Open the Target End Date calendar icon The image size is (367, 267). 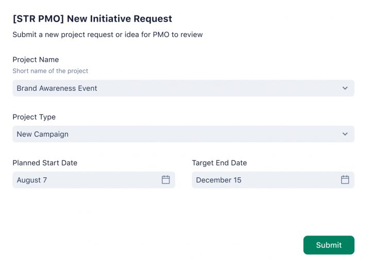tap(345, 180)
